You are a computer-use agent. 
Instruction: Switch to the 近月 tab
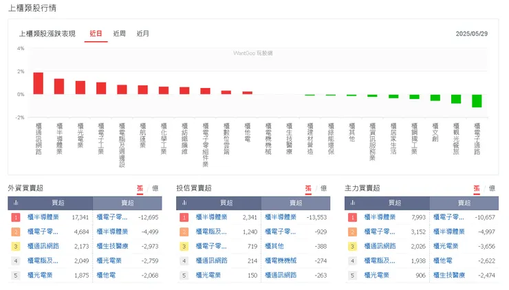pyautogui.click(x=142, y=34)
